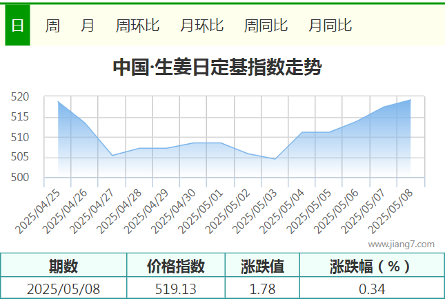The image size is (445, 303).
Task: Switch to the 月 (monthly) tab
Action: click(x=88, y=25)
